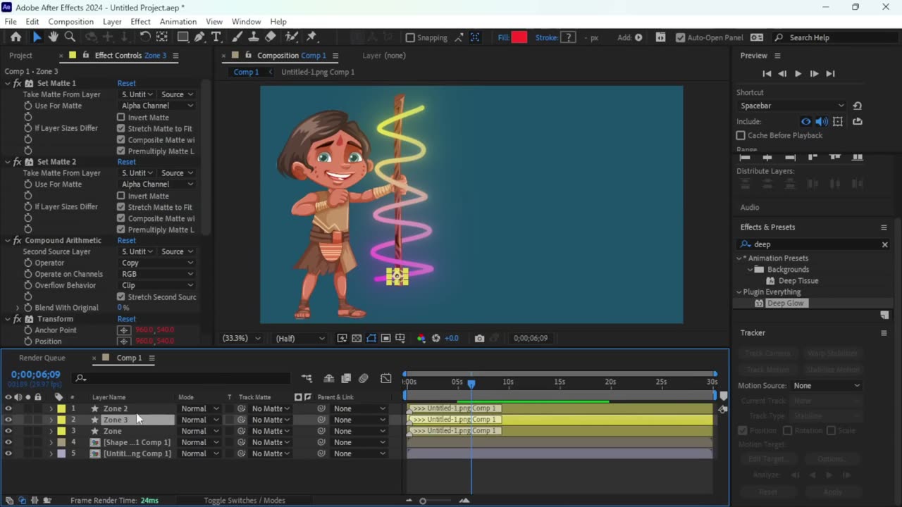Viewport: 902px width, 507px height.
Task: Enable the Snapping checkbox
Action: point(410,38)
